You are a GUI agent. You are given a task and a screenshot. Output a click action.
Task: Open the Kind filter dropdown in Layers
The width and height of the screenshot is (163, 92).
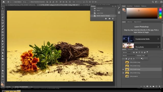pos(127,52)
